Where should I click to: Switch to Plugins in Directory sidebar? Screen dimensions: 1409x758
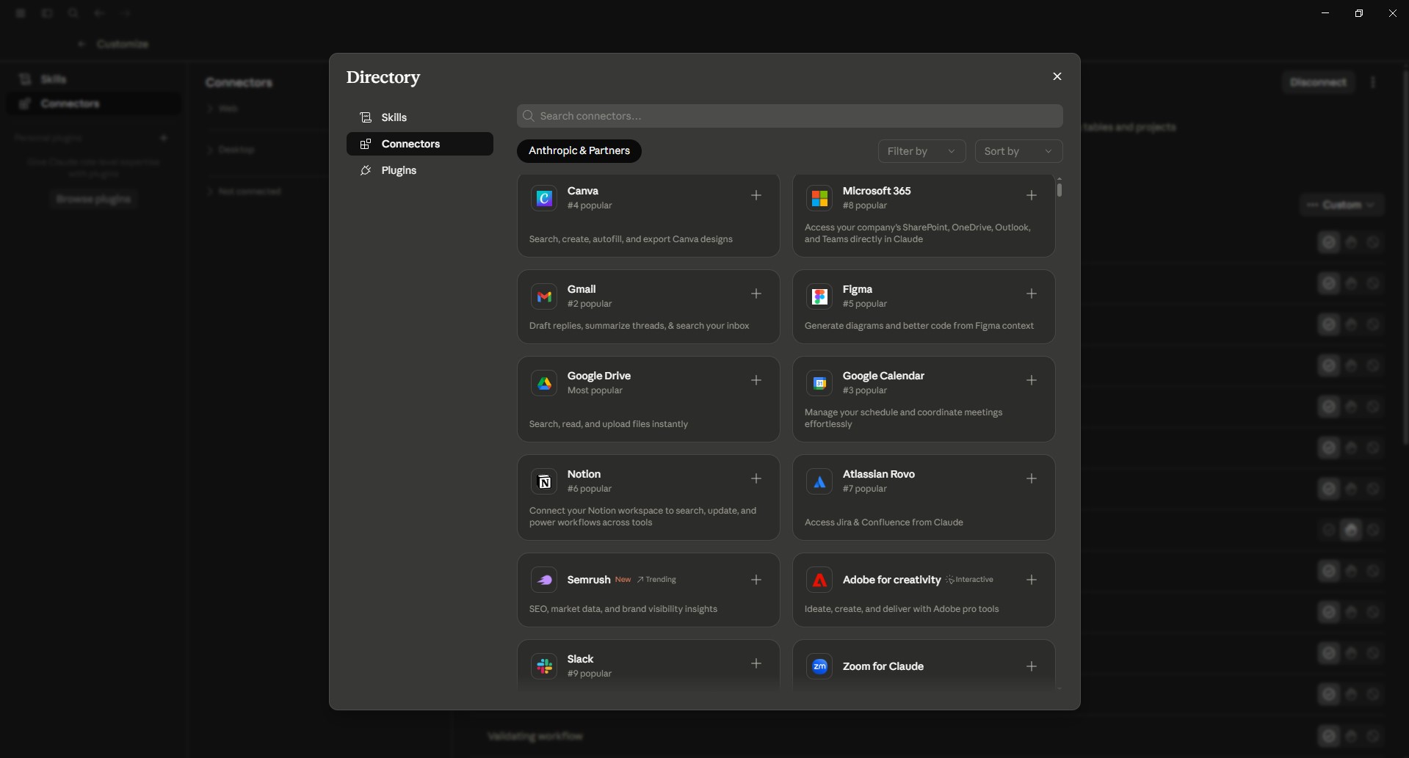(419, 170)
